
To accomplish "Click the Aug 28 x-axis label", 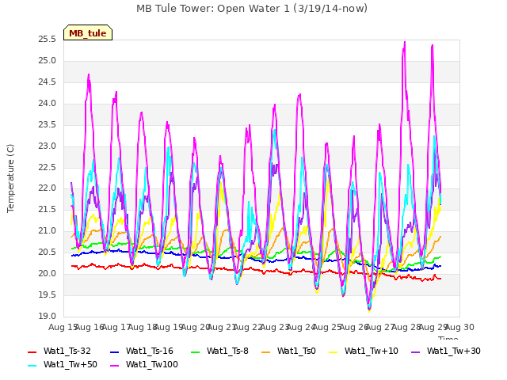I will pos(407,327).
